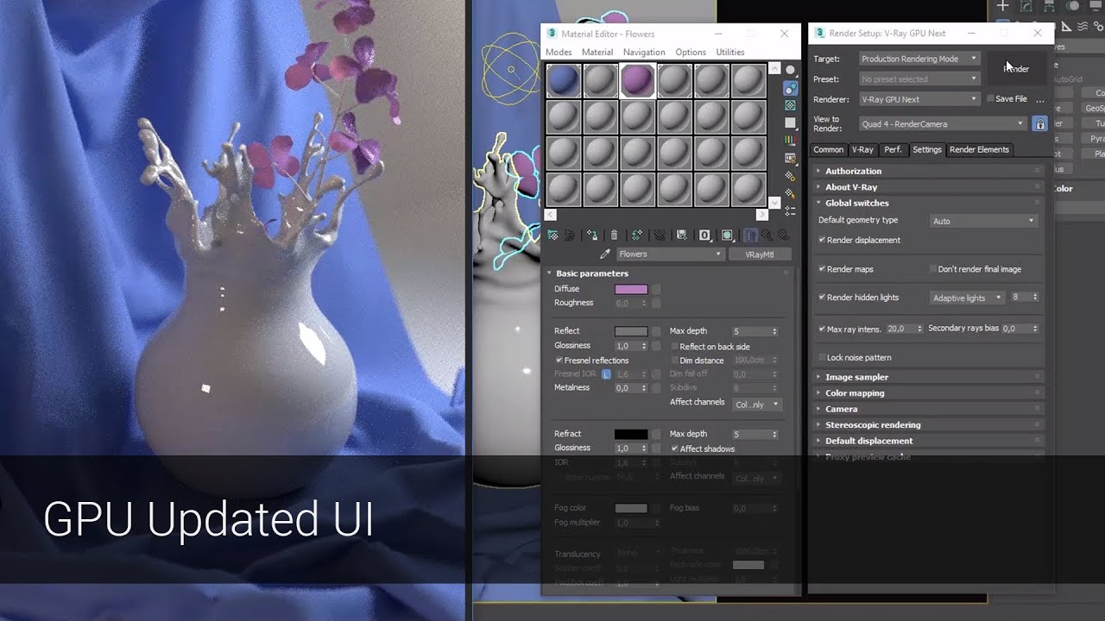This screenshot has width=1105, height=621.
Task: Toggle the Max ray intens. checkbox
Action: (x=822, y=329)
